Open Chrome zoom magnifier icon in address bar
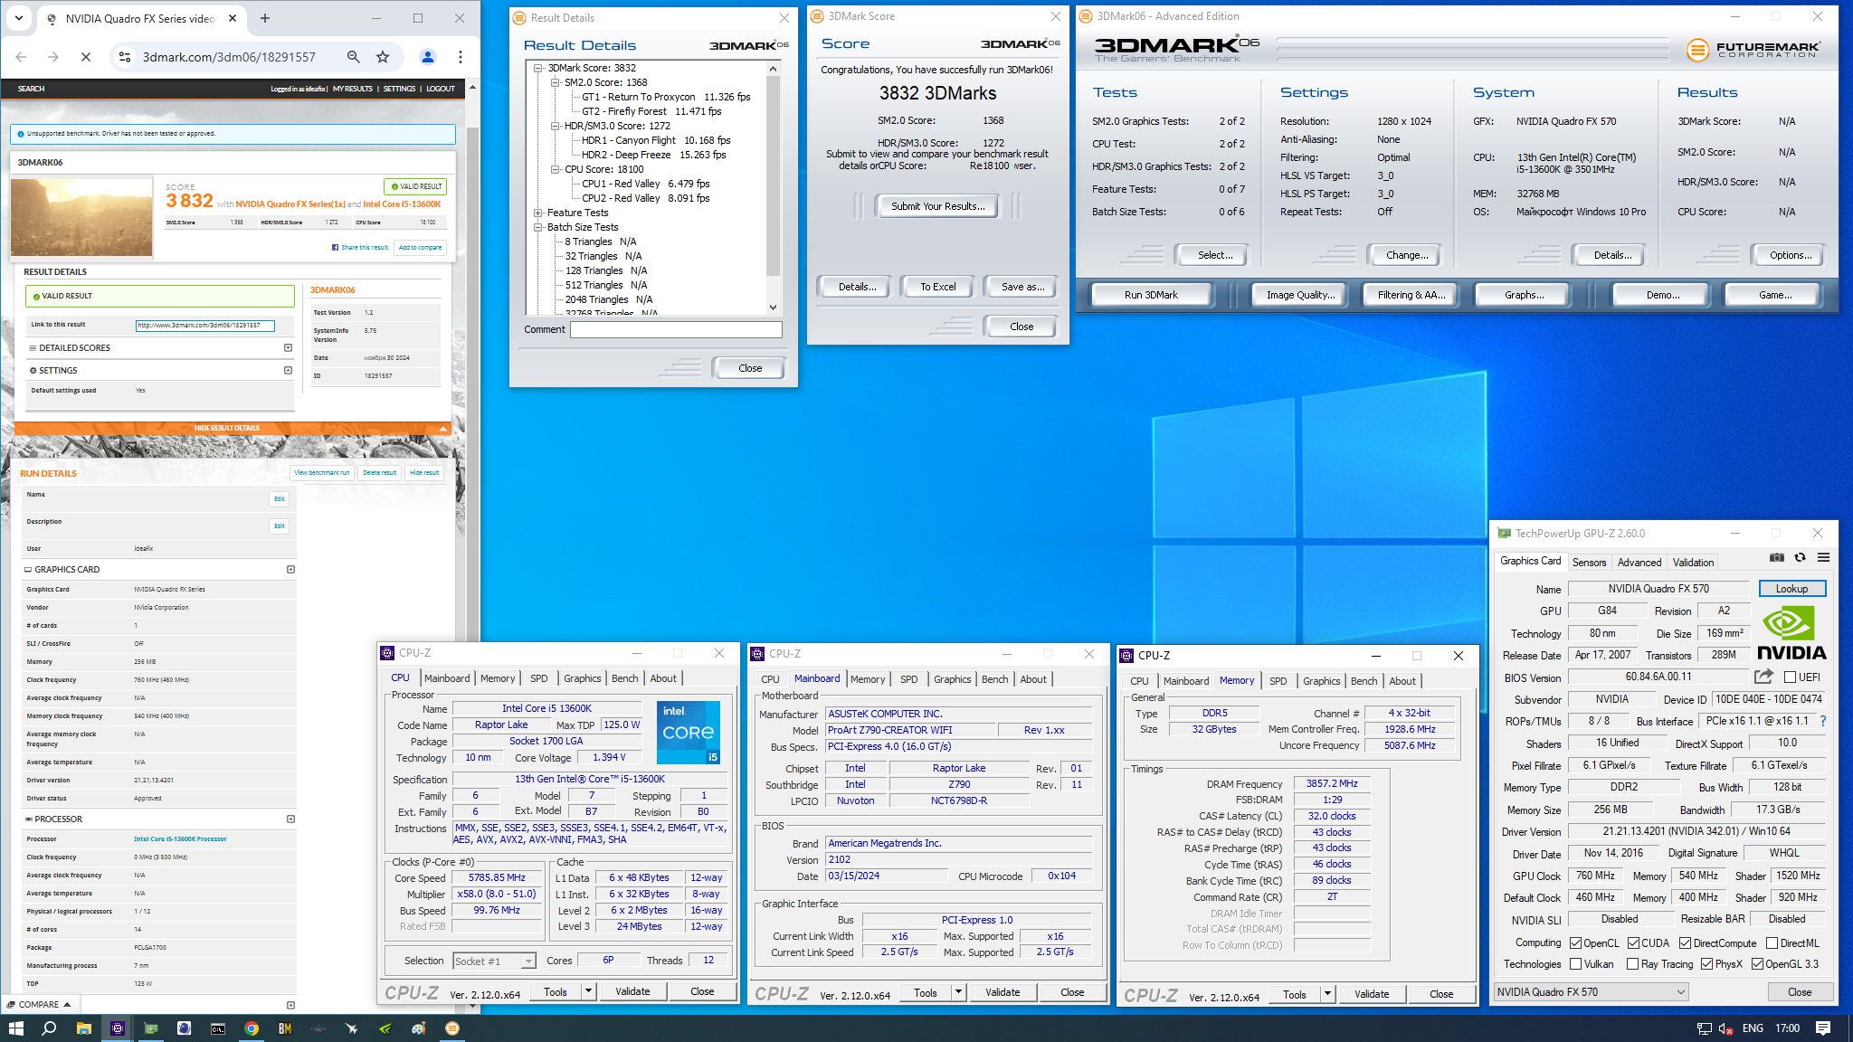 point(354,57)
